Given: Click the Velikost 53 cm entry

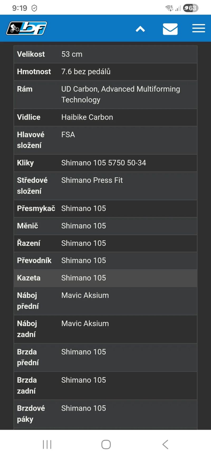Looking at the screenshot, I should point(105,54).
